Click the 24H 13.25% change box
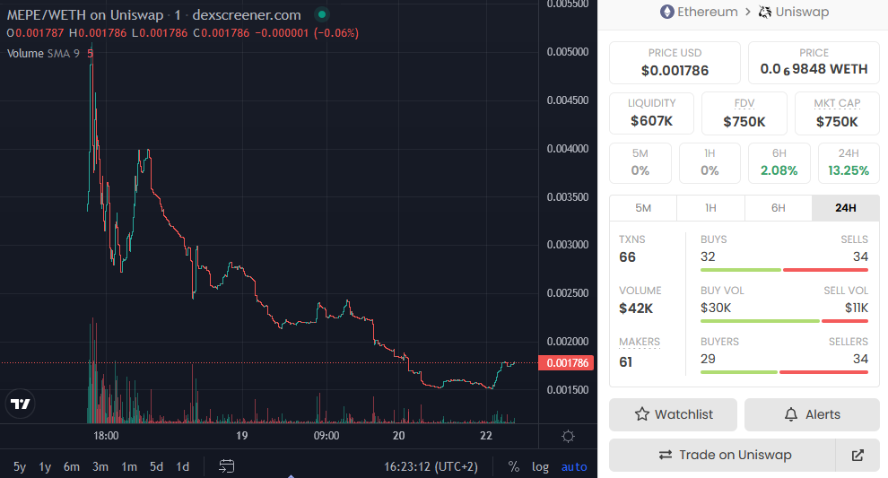This screenshot has width=888, height=478. coord(849,163)
